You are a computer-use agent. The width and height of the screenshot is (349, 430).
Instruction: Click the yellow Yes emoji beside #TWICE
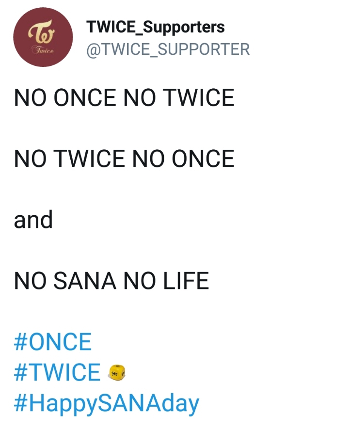[116, 372]
